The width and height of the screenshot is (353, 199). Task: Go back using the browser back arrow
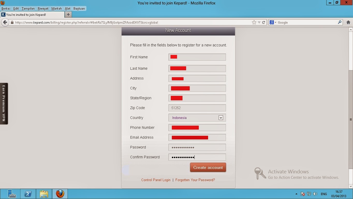5,22
